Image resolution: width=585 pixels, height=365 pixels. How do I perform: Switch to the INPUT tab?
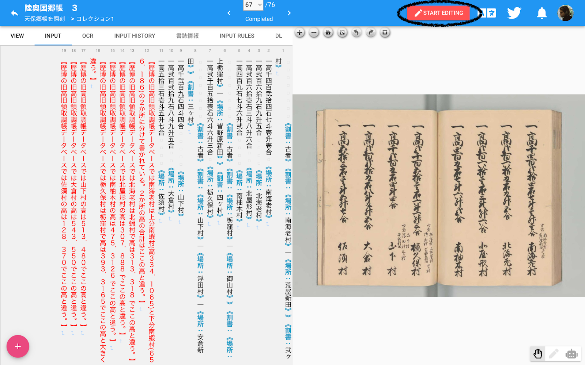click(53, 36)
